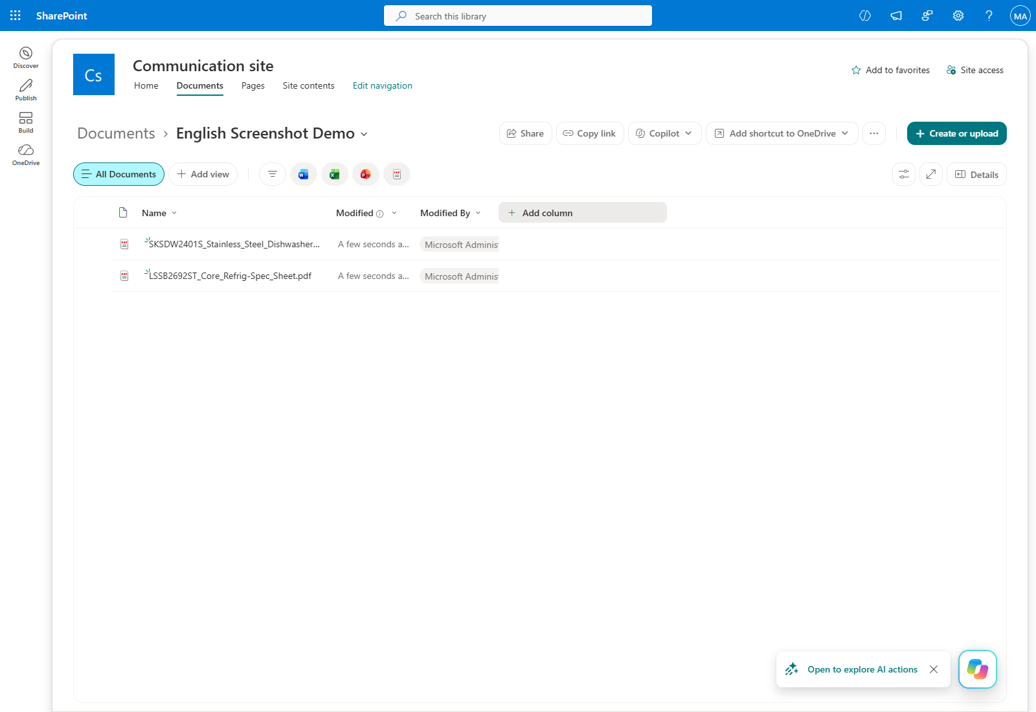Open the network connections icon in header
This screenshot has height=712, width=1036.
[x=927, y=16]
